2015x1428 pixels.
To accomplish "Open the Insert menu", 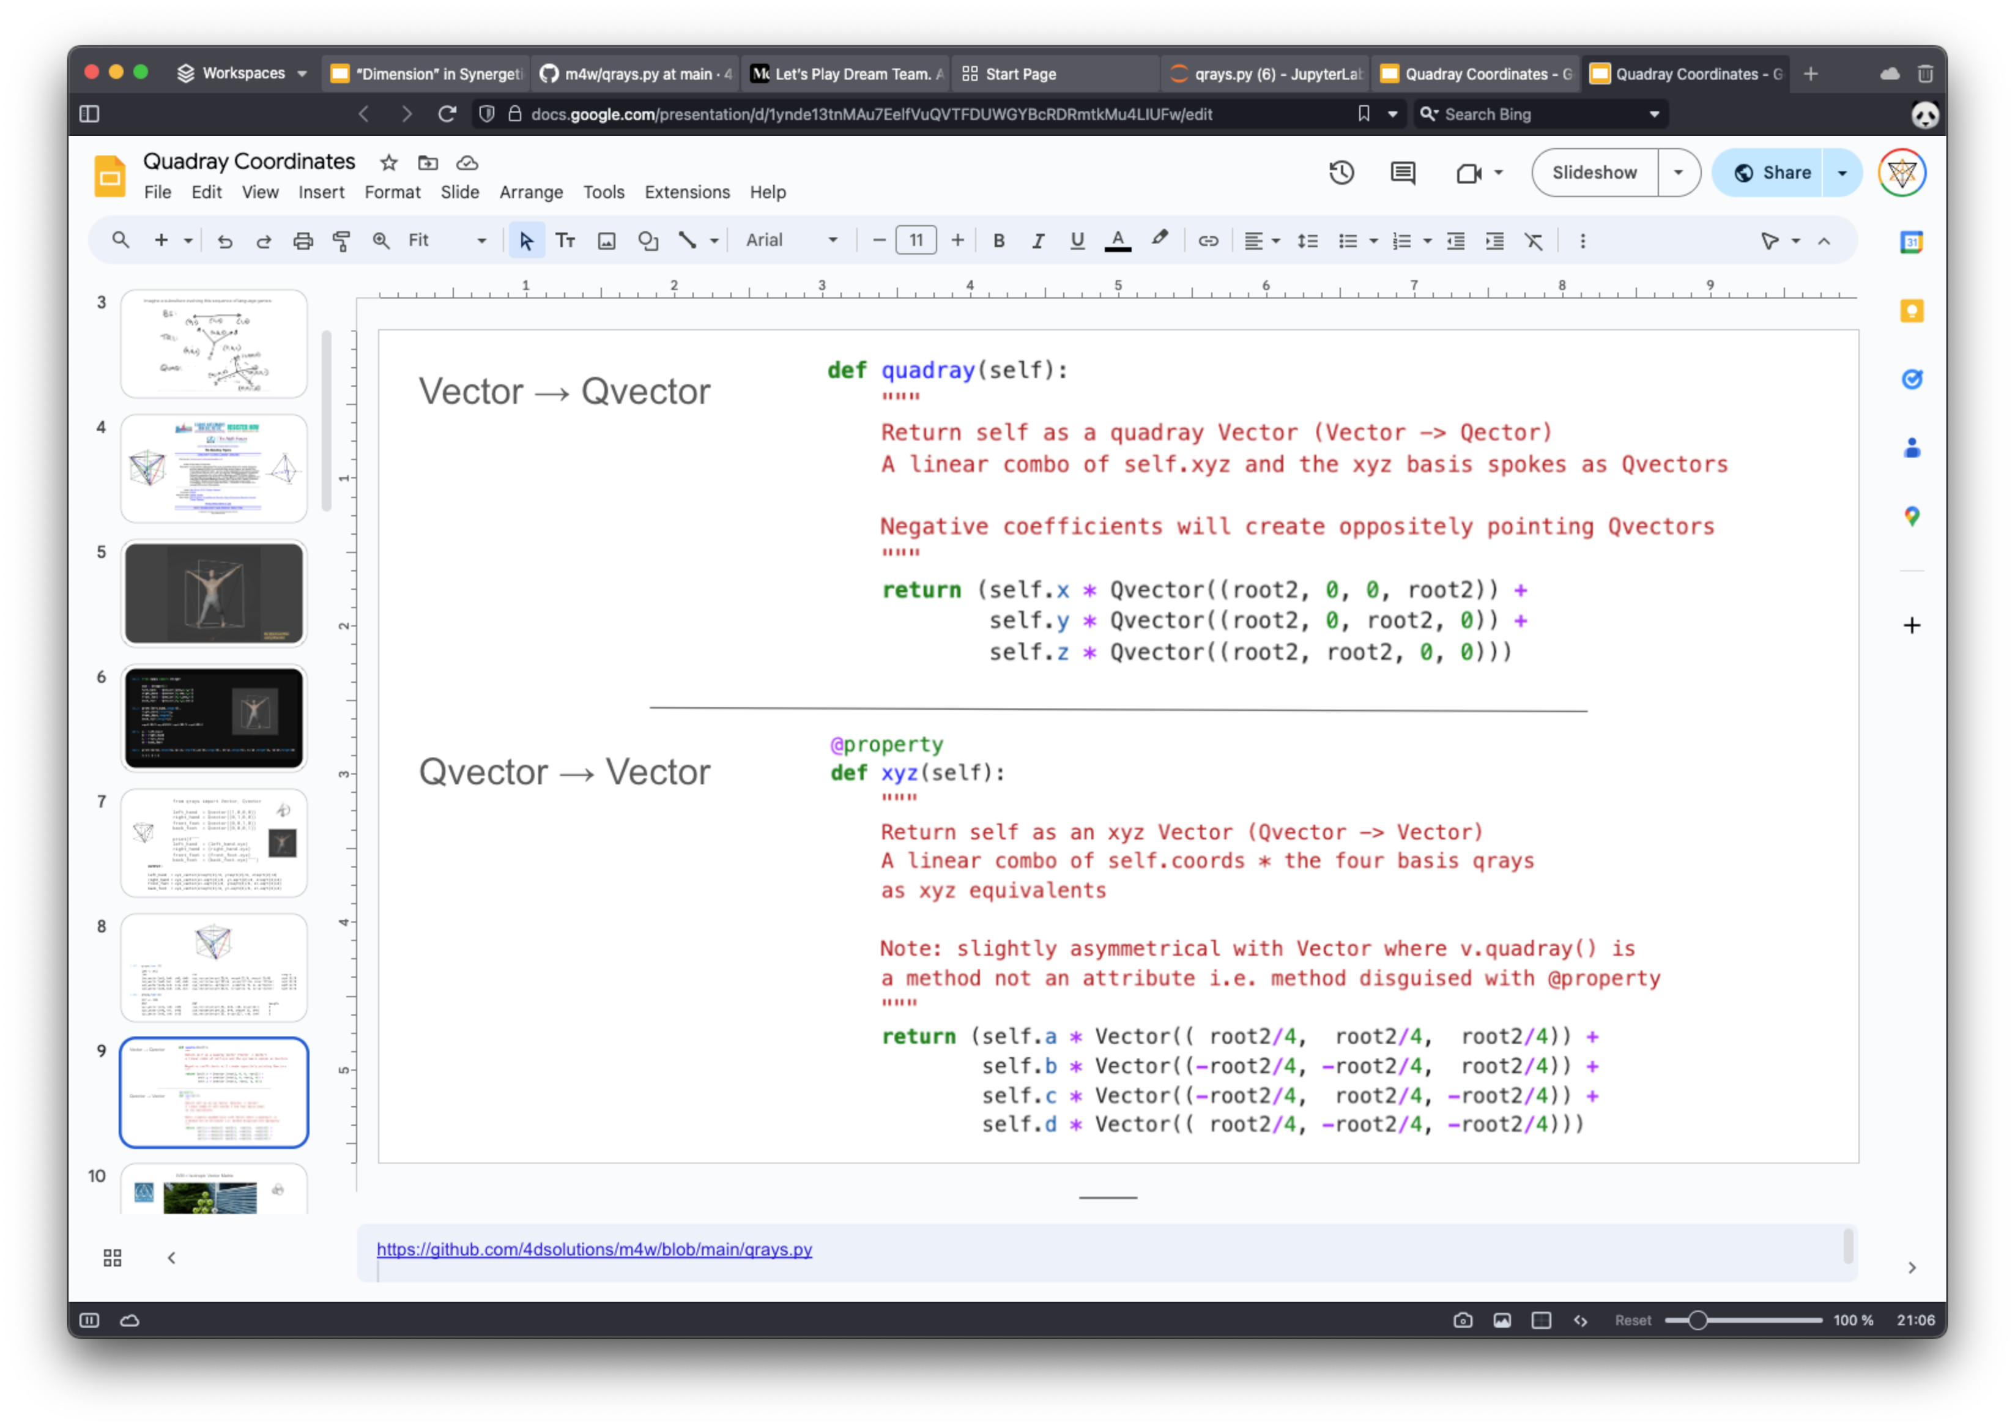I will point(321,192).
